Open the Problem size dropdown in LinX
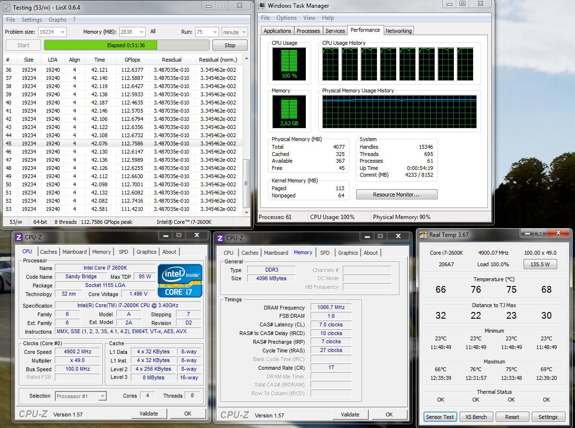The image size is (575, 428). pos(62,32)
